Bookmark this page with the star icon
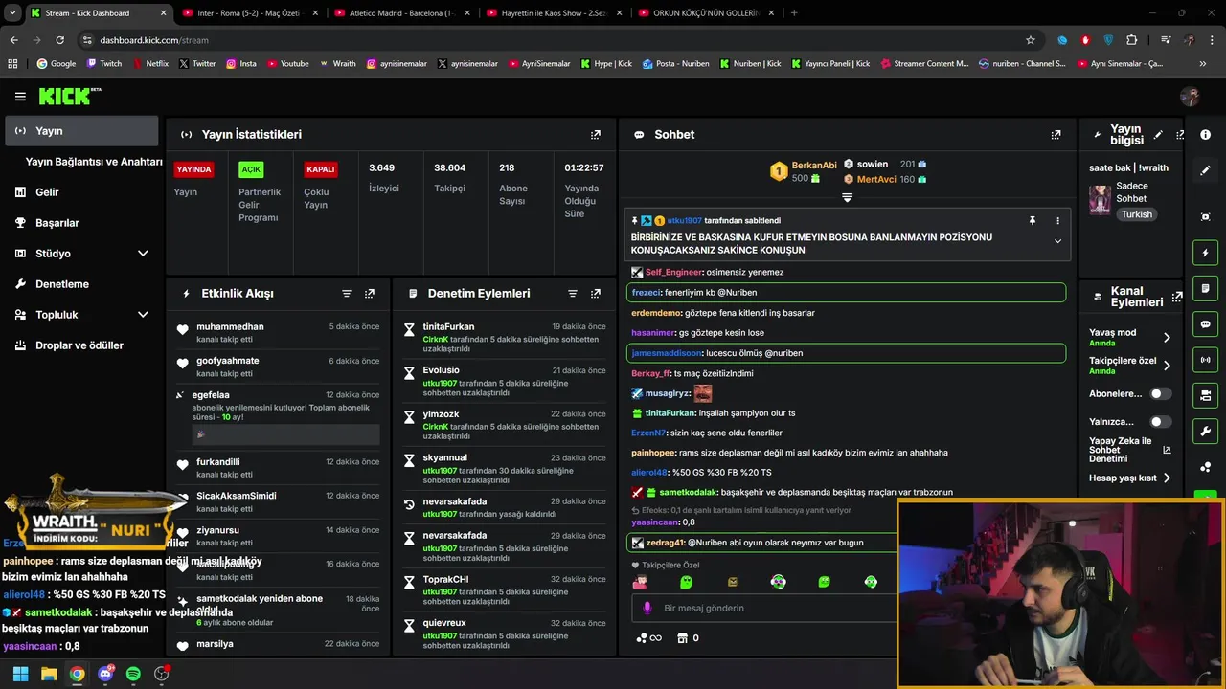1226x689 pixels. coord(1031,40)
